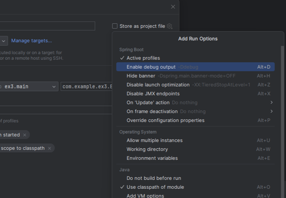Expand On 'Update' action submenu
This screenshot has width=286, height=198.
tap(195, 102)
